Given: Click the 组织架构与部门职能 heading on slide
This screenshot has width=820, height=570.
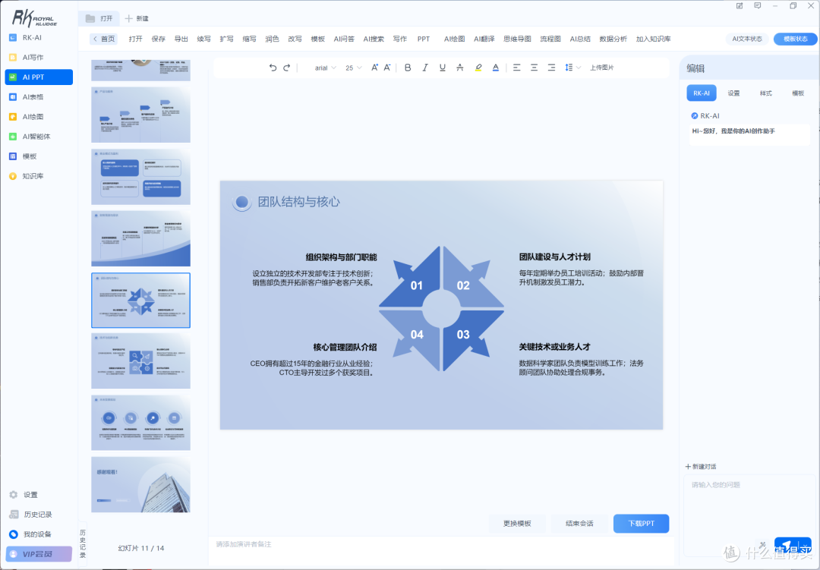Looking at the screenshot, I should click(x=341, y=257).
